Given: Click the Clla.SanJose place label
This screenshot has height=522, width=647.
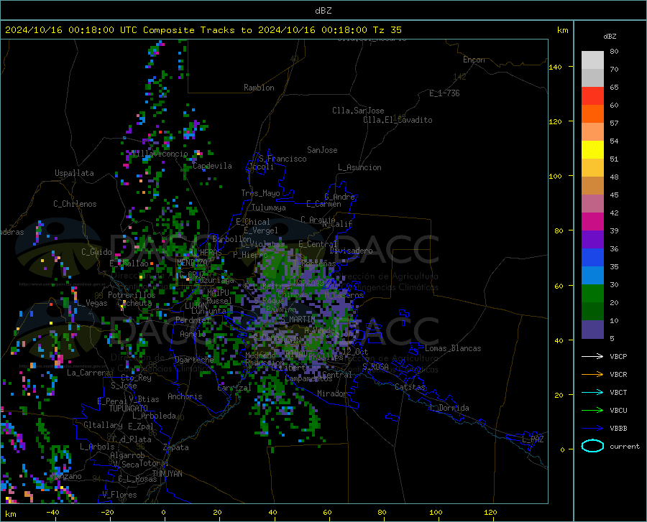Looking at the screenshot, I should [x=358, y=111].
